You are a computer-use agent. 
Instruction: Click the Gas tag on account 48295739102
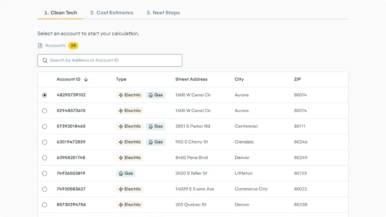tap(155, 95)
